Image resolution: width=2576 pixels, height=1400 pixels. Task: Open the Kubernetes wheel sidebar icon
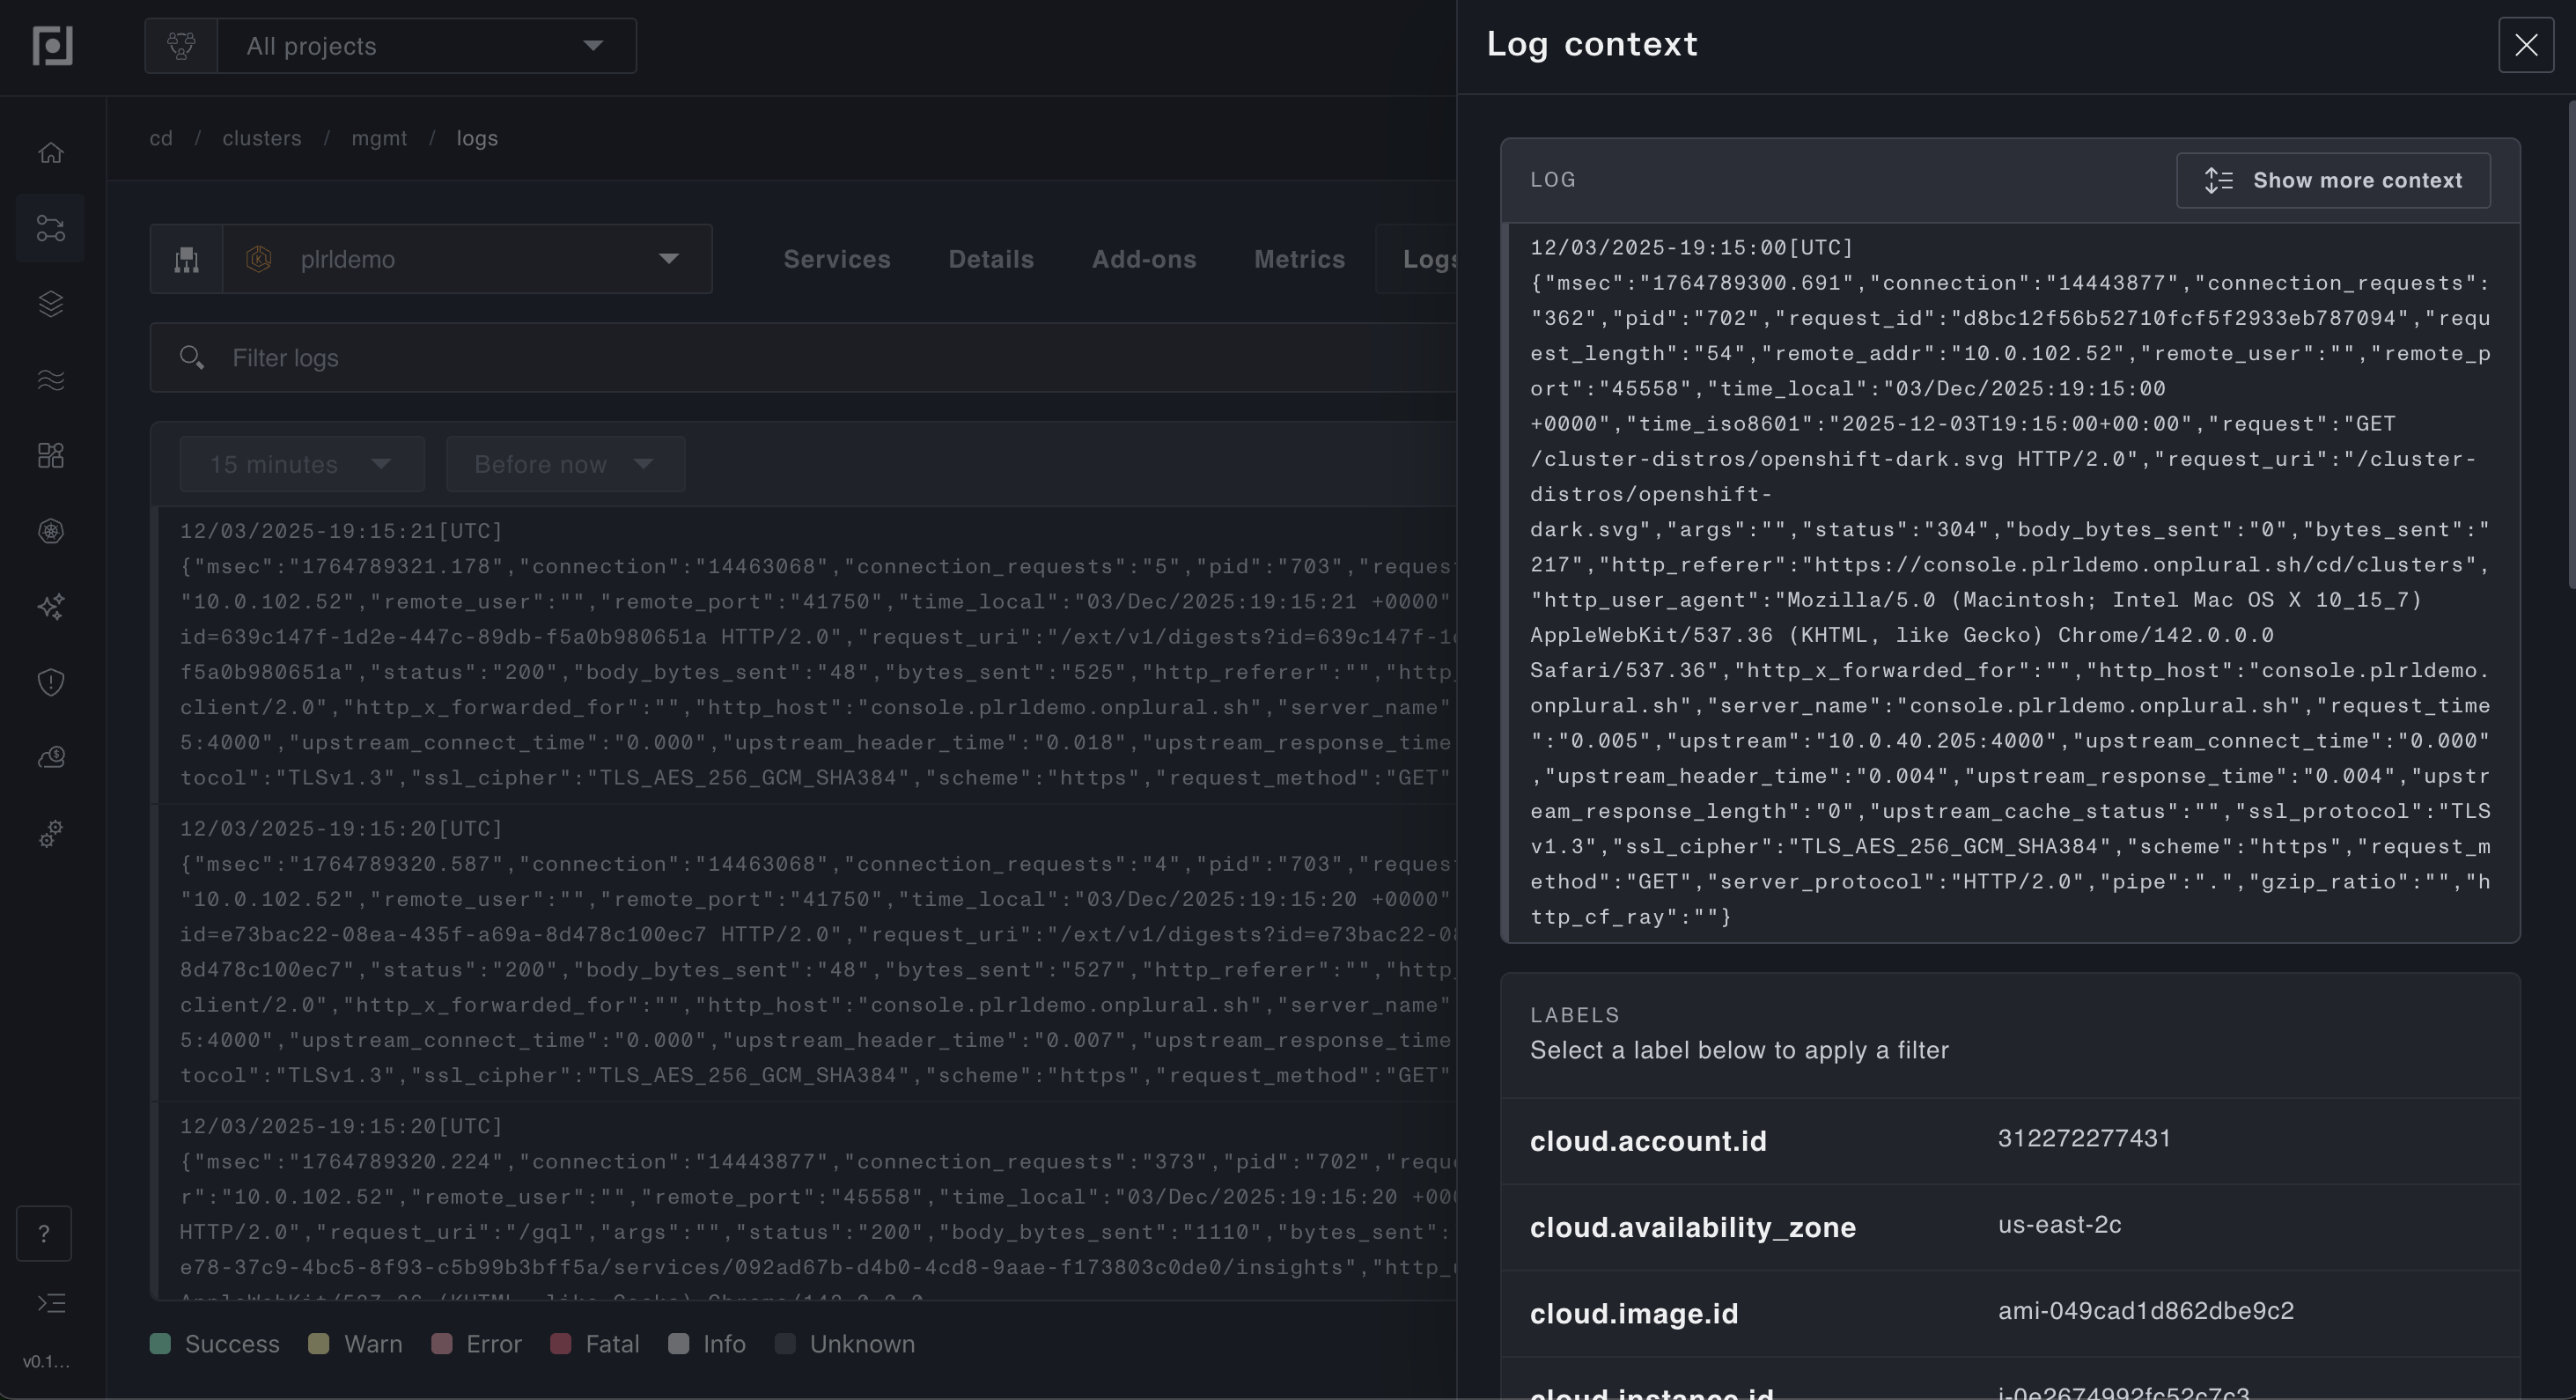[x=51, y=531]
